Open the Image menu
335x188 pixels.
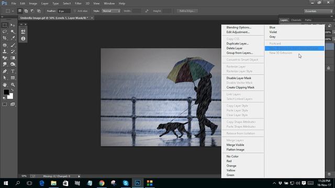pos(33,4)
